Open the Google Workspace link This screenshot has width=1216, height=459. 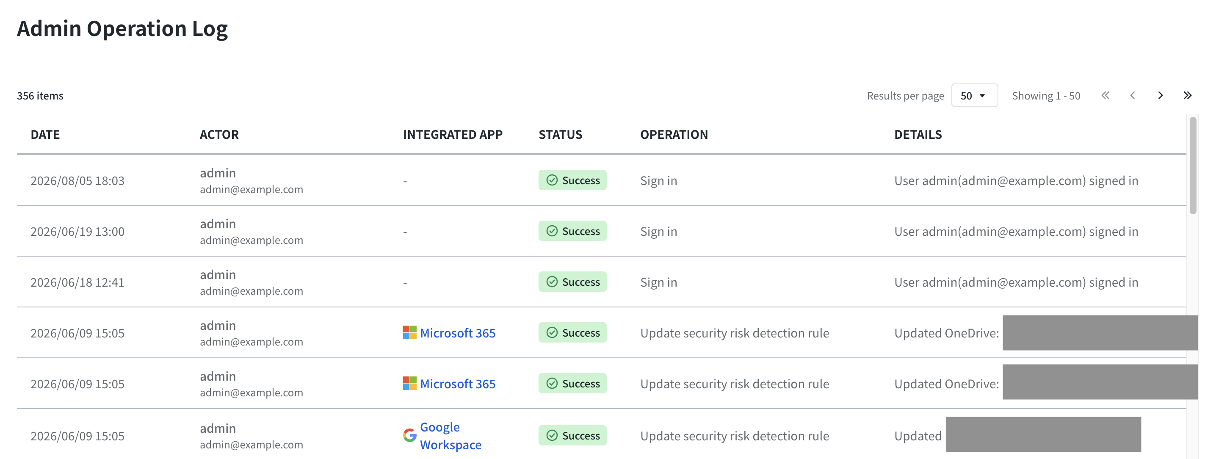click(x=450, y=436)
